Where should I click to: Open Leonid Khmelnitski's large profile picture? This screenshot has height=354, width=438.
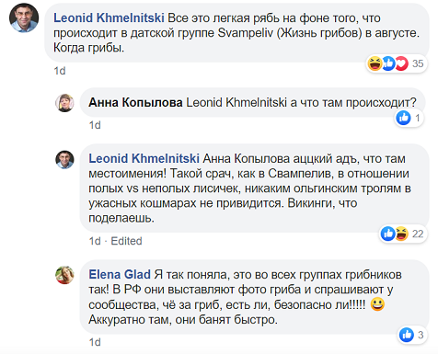(x=24, y=18)
